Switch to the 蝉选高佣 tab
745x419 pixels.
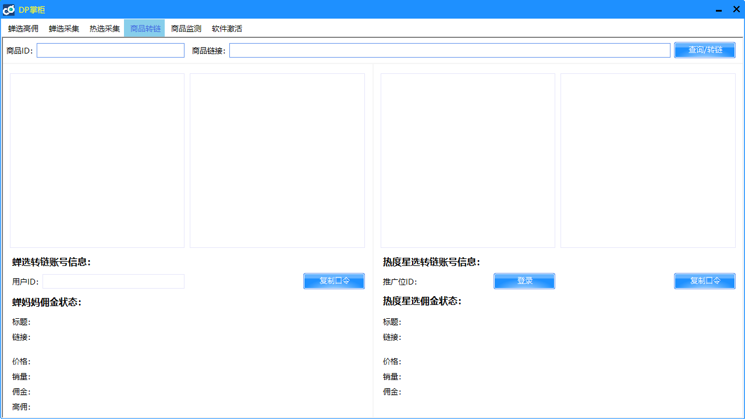23,29
